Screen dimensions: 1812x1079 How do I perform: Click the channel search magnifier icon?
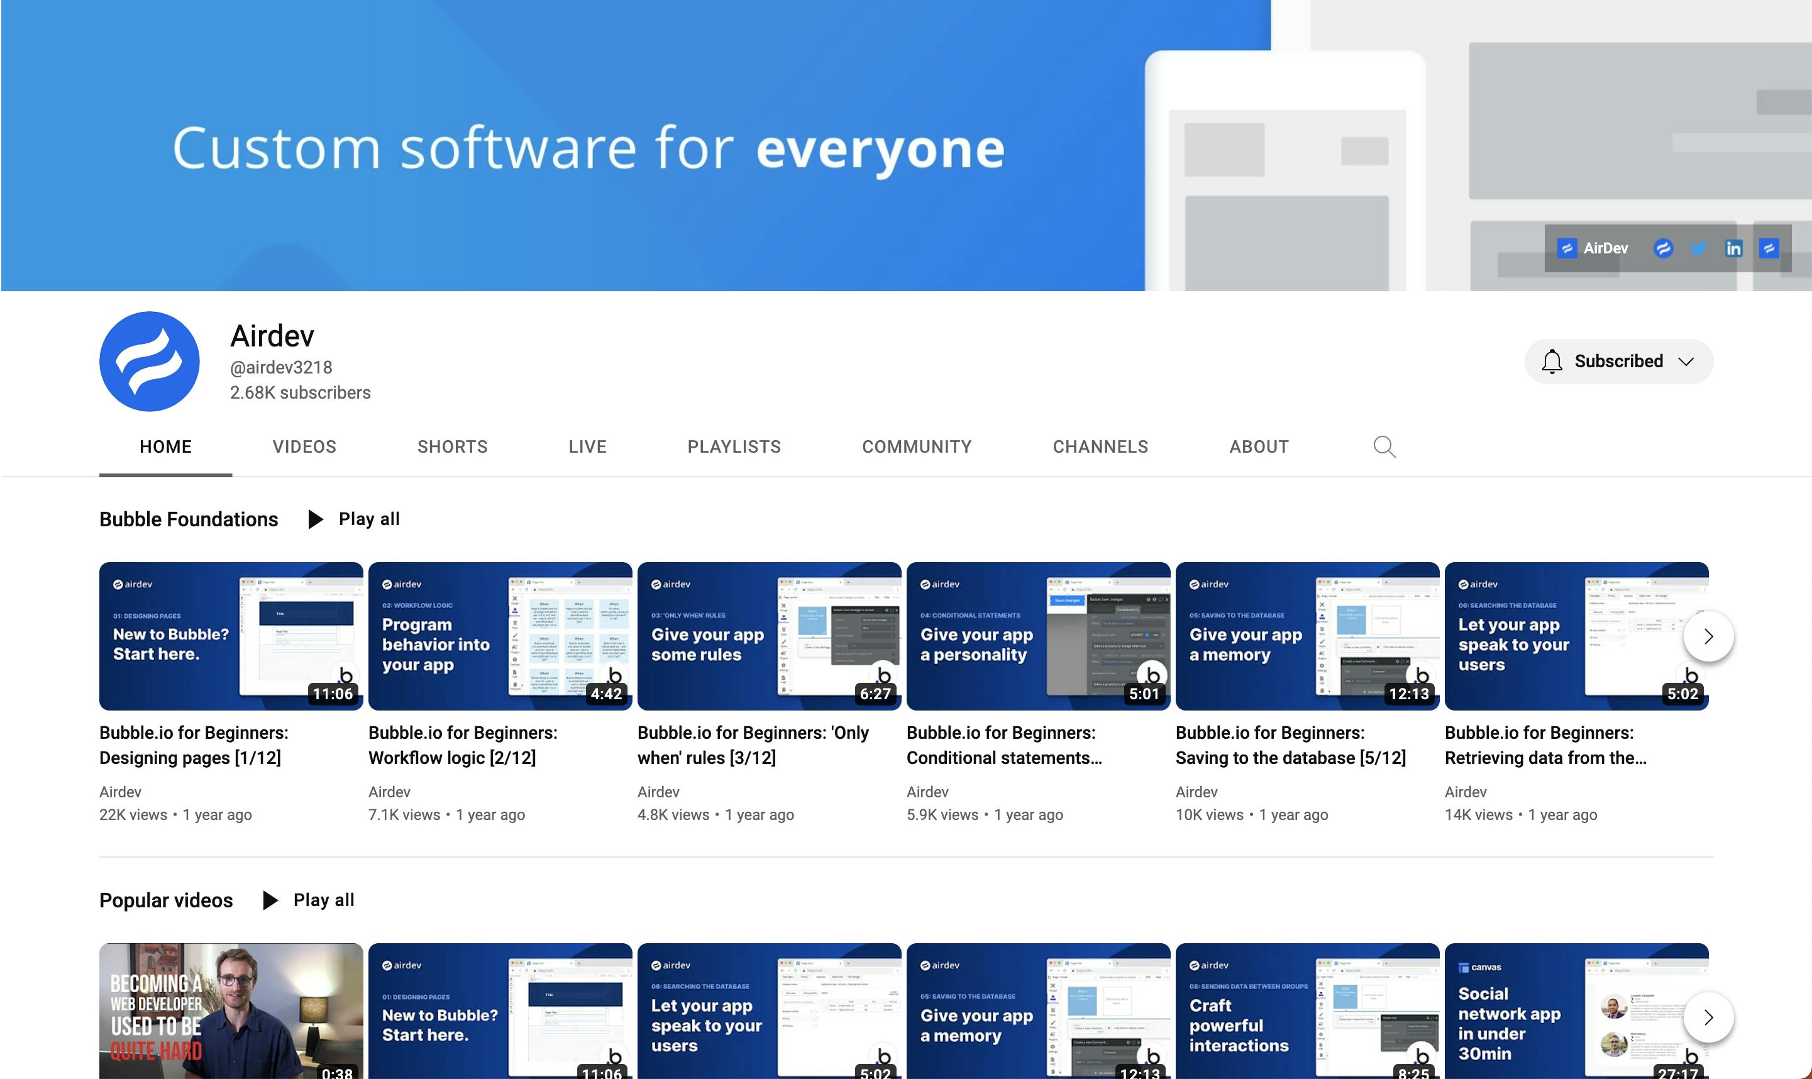pos(1384,446)
